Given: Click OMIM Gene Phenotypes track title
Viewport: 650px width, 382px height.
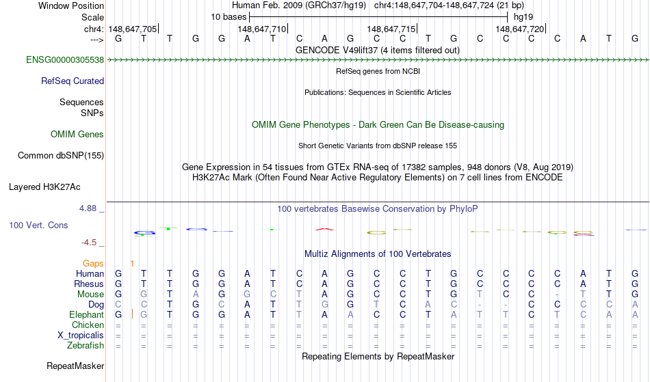Looking at the screenshot, I should coord(378,125).
